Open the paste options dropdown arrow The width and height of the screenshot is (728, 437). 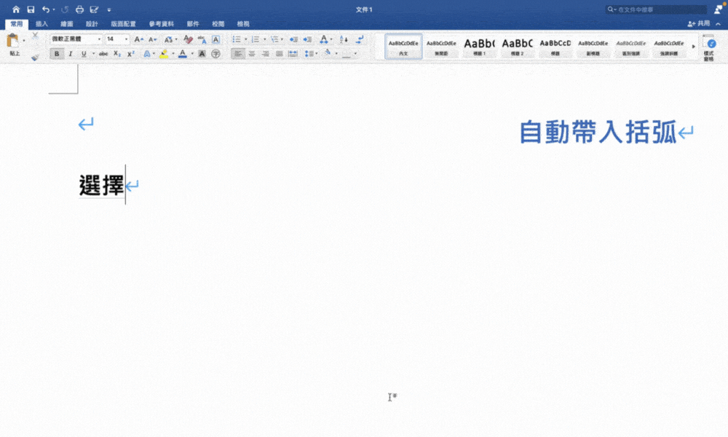(x=24, y=41)
